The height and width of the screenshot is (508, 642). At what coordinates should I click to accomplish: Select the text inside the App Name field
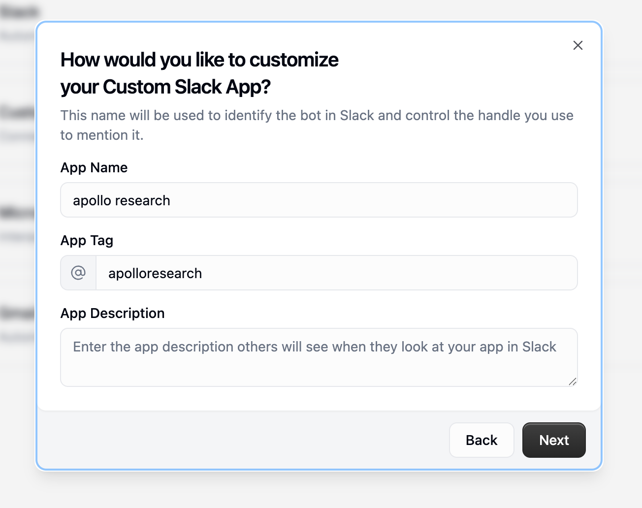(x=121, y=200)
